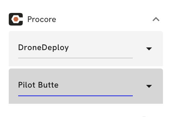
Task: Click the Procore section title label
Action: click(x=42, y=19)
